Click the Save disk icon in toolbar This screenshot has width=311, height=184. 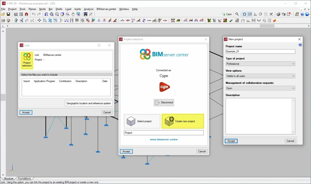point(9,14)
